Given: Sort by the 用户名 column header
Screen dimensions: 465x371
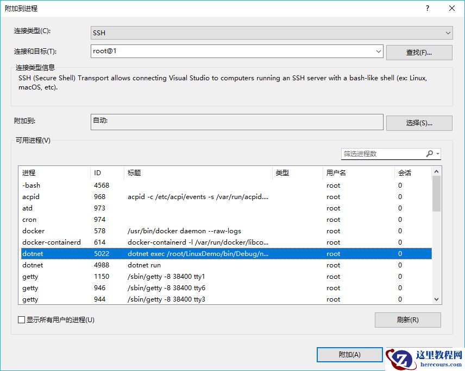Looking at the screenshot, I should 359,172.
